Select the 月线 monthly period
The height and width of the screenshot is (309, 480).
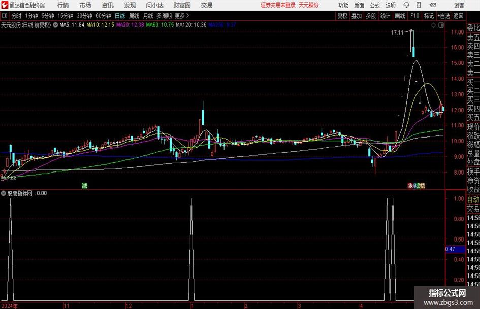pos(148,16)
